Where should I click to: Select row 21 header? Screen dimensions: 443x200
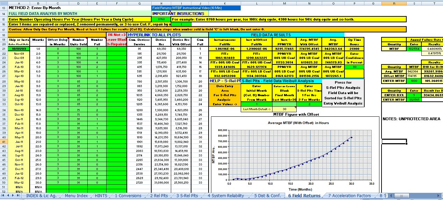tap(4, 49)
